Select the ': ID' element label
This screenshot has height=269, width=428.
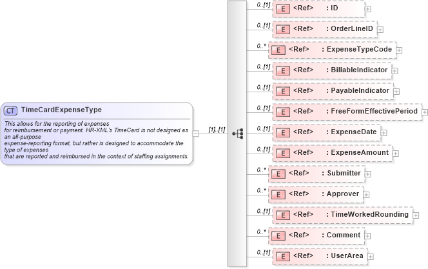pos(332,8)
